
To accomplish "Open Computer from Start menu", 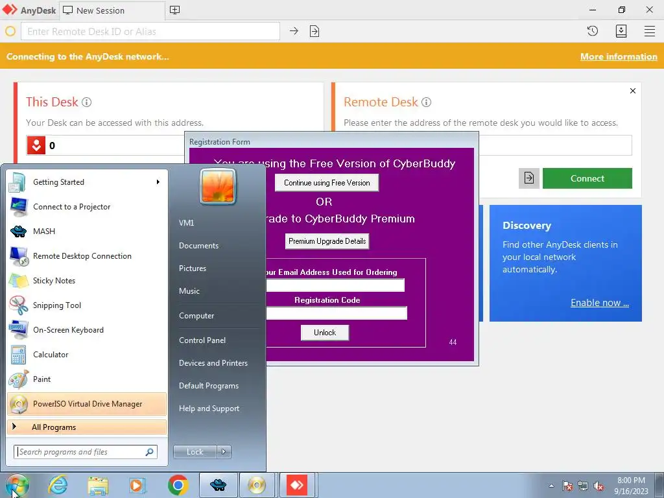I will [196, 316].
